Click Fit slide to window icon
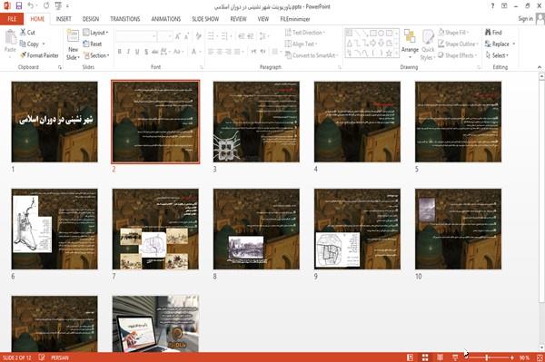This screenshot has height=362, width=545. coord(540,357)
